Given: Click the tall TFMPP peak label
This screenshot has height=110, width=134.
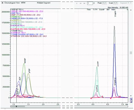Looking at the screenshot, I should [115, 14].
